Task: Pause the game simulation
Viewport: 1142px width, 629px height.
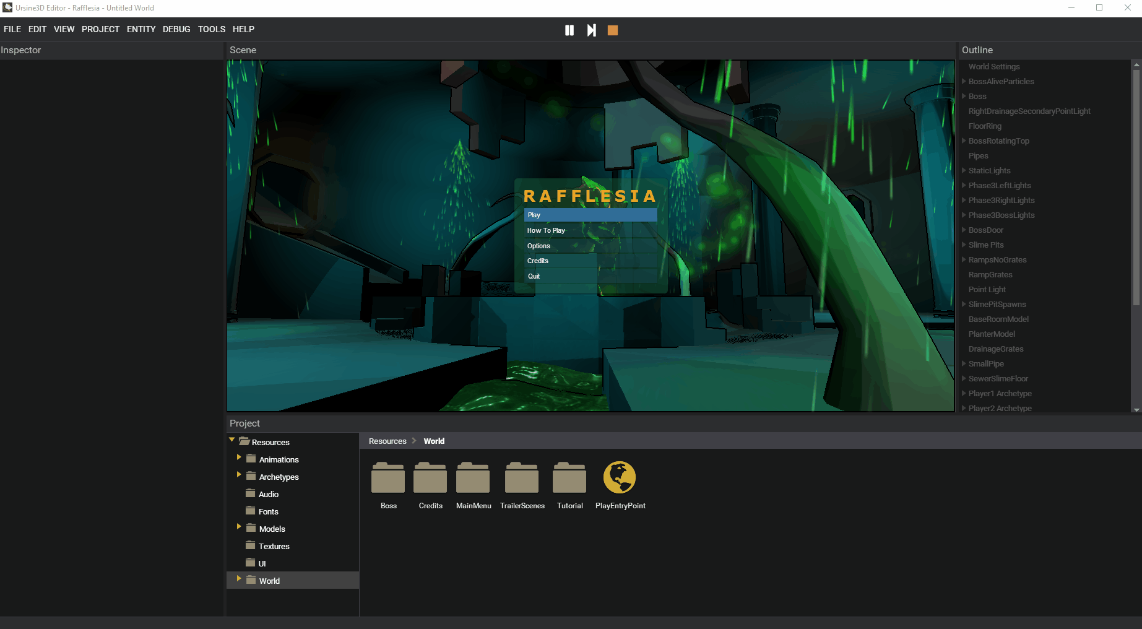Action: point(569,30)
